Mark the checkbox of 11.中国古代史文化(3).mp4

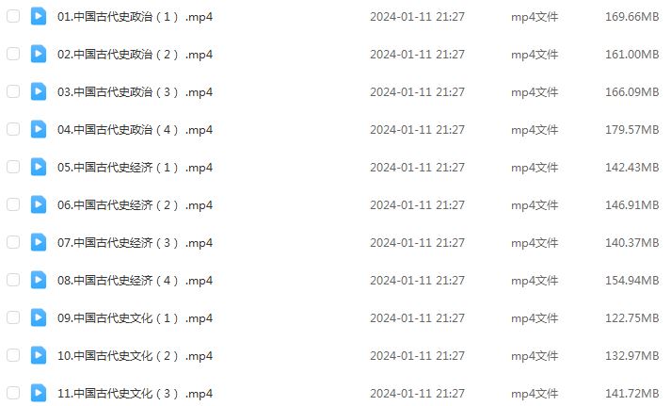(13, 393)
